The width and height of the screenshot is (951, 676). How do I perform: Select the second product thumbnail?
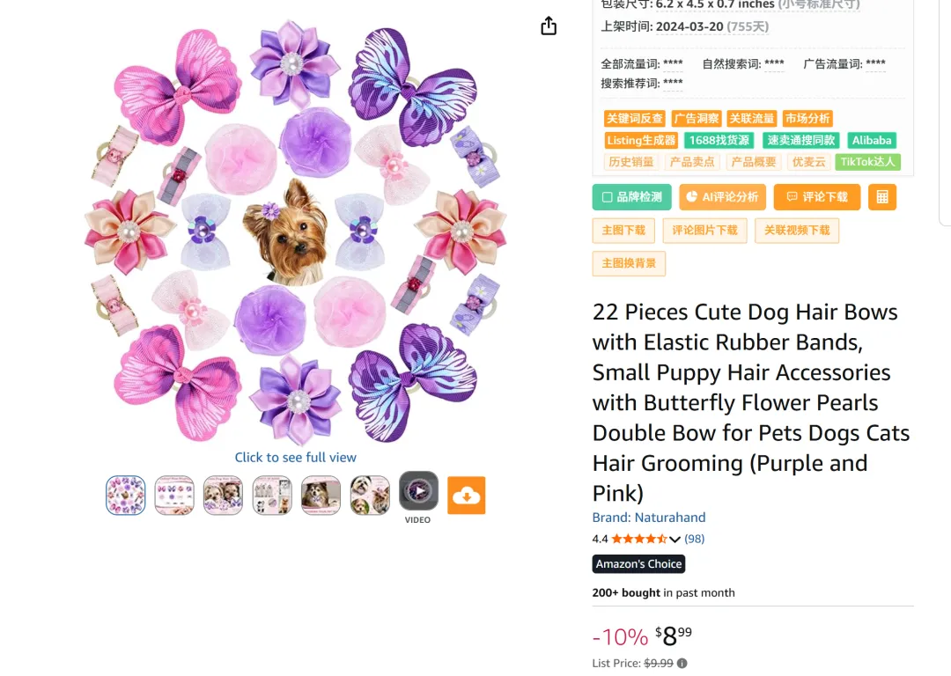pos(174,496)
